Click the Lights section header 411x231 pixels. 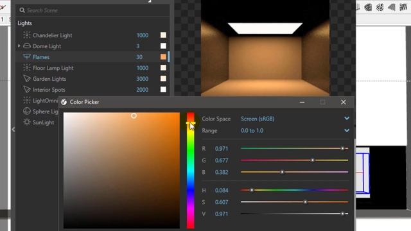coord(24,23)
